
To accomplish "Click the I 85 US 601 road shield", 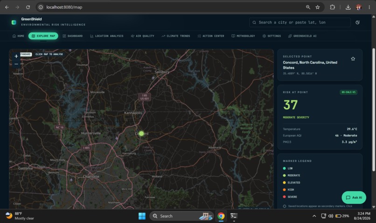I will coord(145,97).
